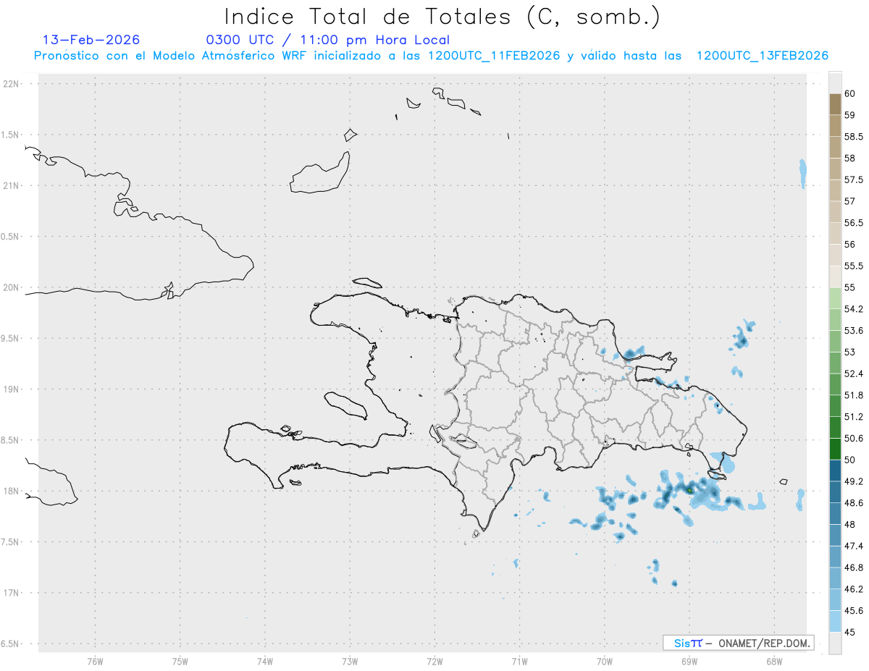Click the '0300 UTC / 11:00 pm Hora Local' text
The image size is (869, 671).
pyautogui.click(x=328, y=40)
